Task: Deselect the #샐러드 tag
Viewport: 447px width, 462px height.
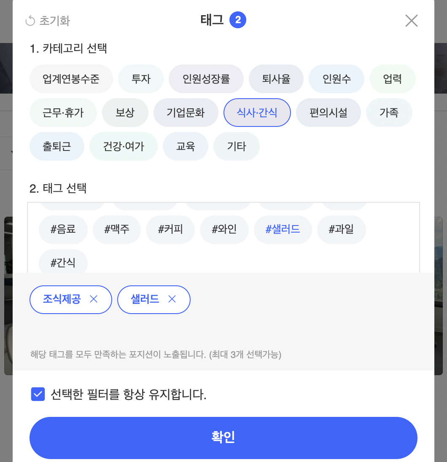Action: (x=283, y=229)
